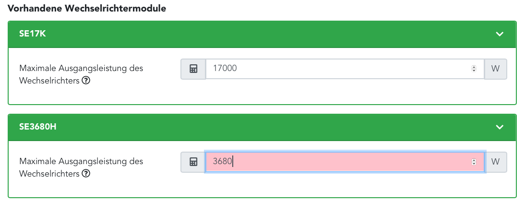Click into the pink 3680 input field
525x214 pixels.
[x=336, y=162]
